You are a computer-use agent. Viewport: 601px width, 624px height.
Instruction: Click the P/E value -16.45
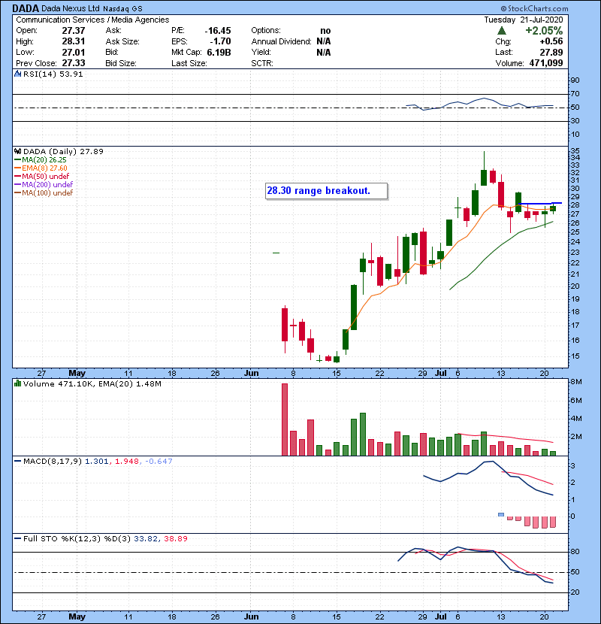[218, 31]
